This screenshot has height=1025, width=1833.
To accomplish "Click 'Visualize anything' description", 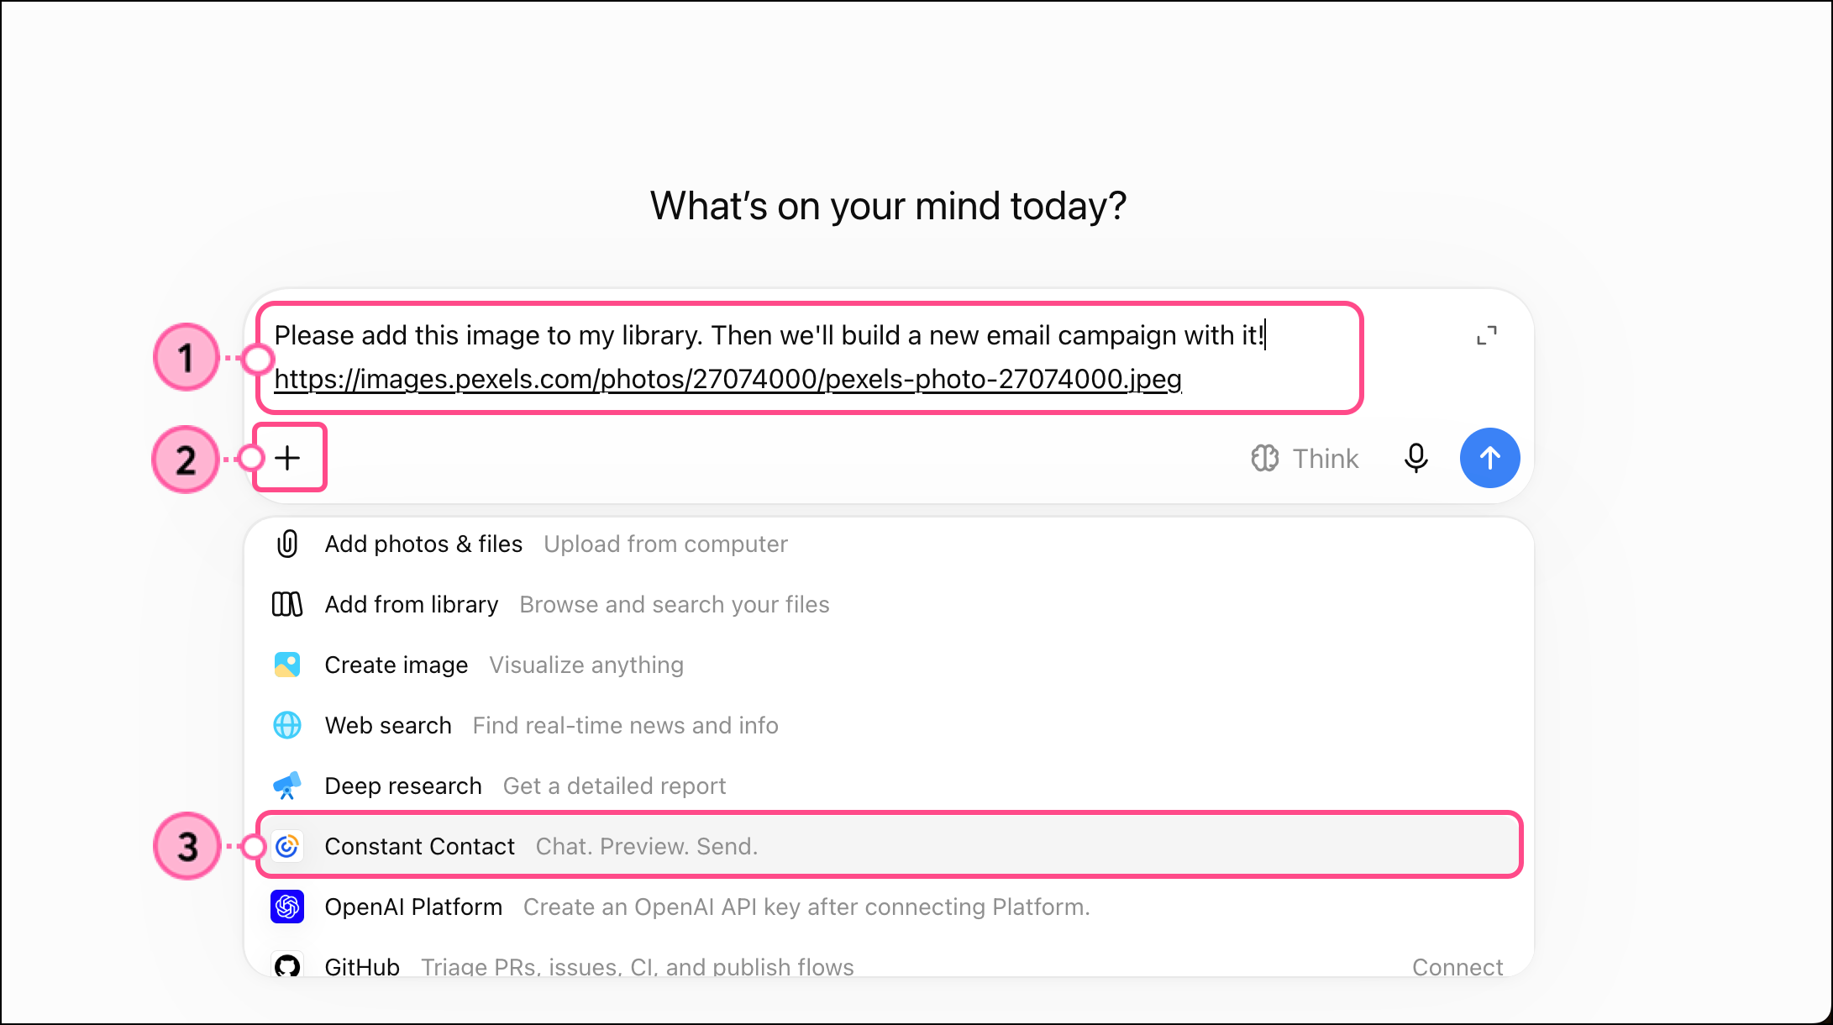I will coord(586,665).
